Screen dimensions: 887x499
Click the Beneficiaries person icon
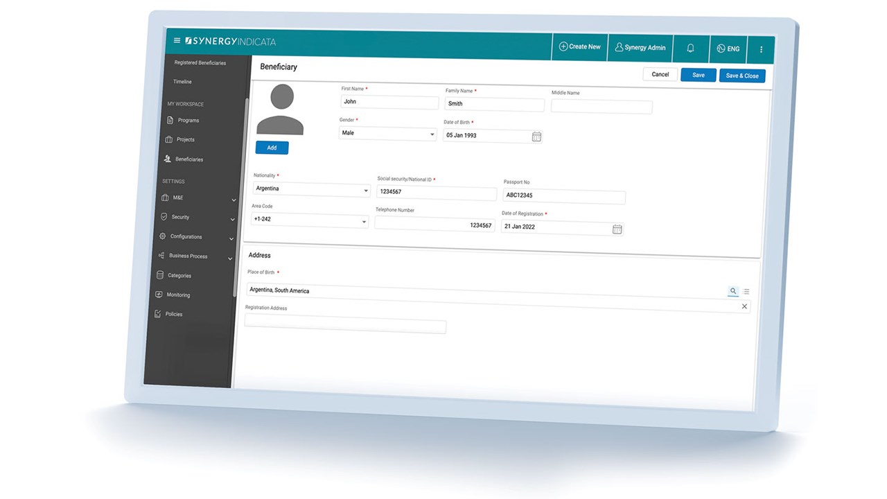point(167,159)
